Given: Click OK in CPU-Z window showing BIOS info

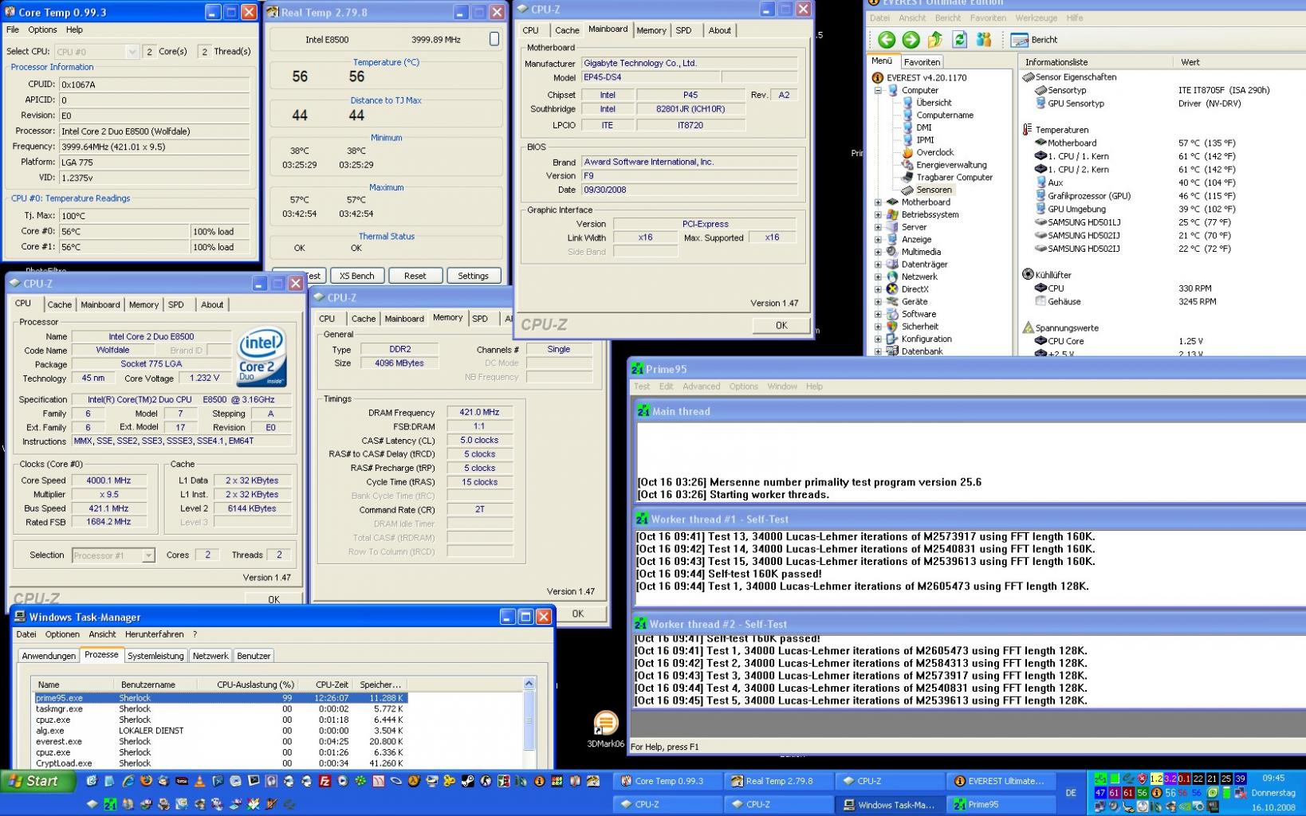Looking at the screenshot, I should 781,325.
